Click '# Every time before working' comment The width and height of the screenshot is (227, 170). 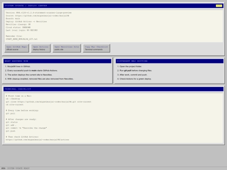pyautogui.click(x=22, y=110)
